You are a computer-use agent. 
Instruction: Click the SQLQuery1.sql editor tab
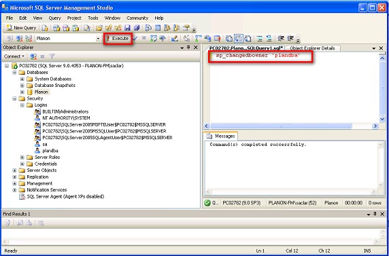tap(246, 48)
